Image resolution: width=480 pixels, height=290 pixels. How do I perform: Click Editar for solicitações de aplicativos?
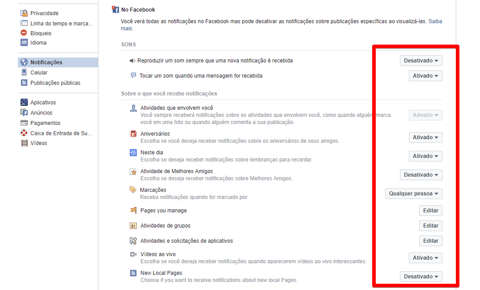(431, 241)
